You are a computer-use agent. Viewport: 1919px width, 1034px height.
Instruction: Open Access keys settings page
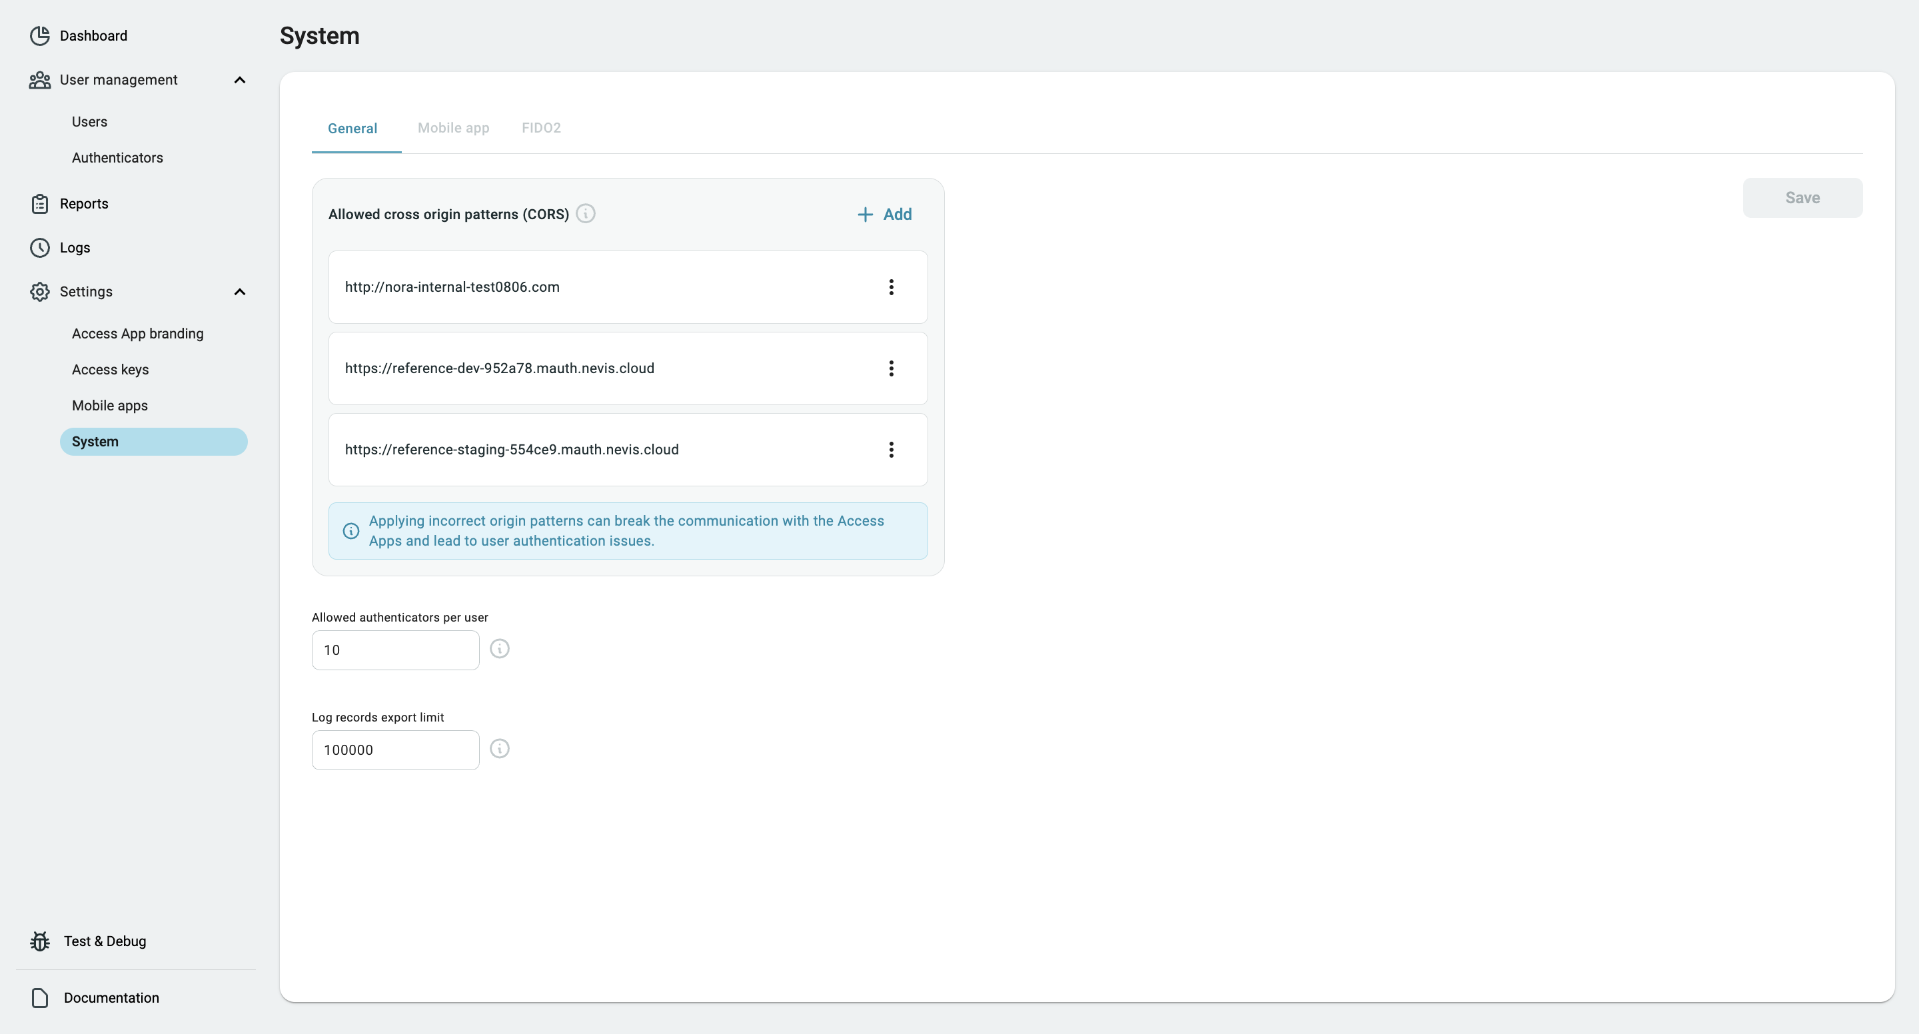[110, 370]
